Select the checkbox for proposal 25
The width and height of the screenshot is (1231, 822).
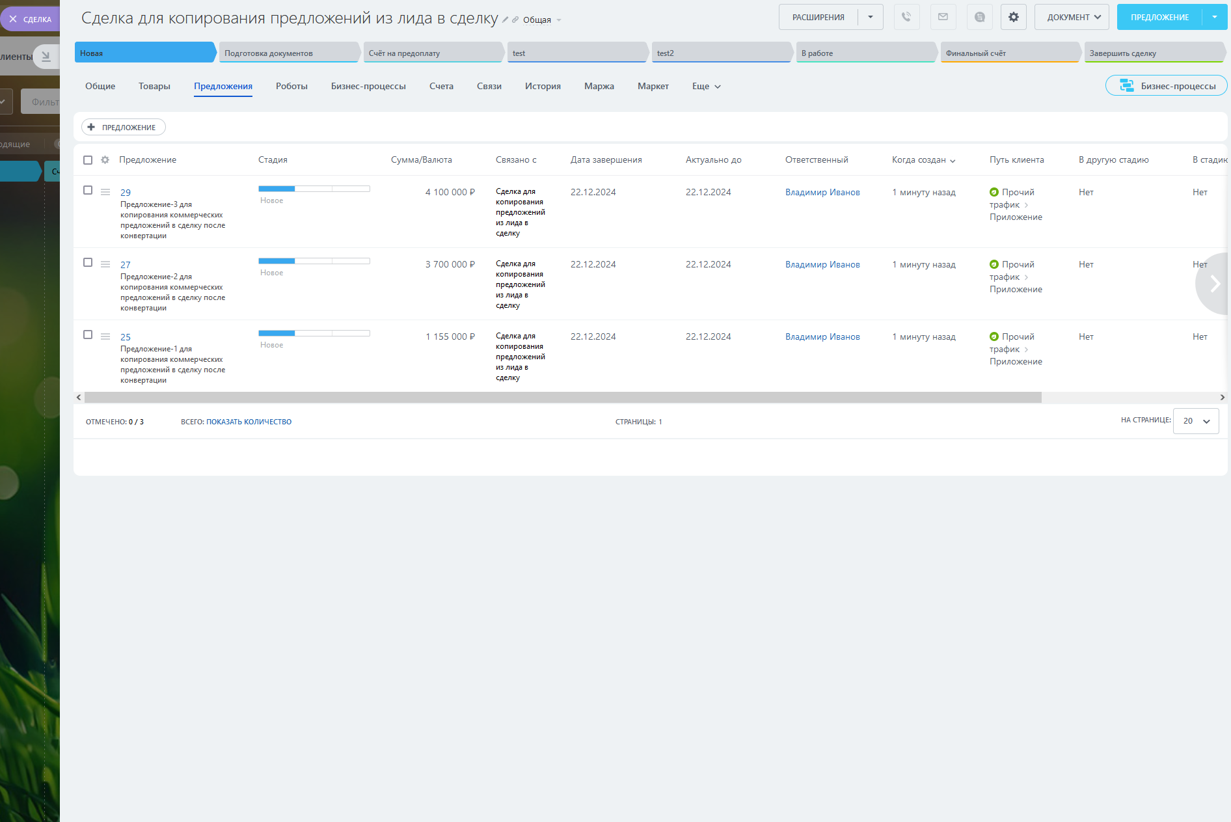[88, 335]
